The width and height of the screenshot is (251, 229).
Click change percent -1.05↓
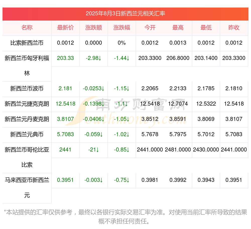[x=122, y=119]
